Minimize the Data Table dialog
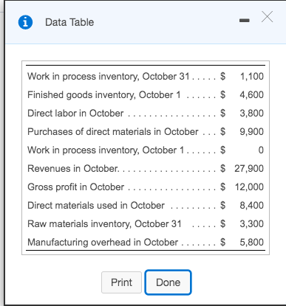This screenshot has height=306, width=286. [x=244, y=21]
